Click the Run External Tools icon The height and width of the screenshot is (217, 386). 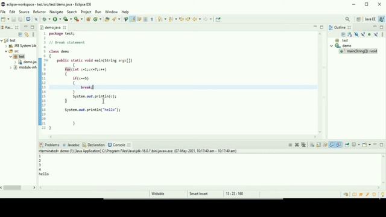pyautogui.click(x=77, y=19)
